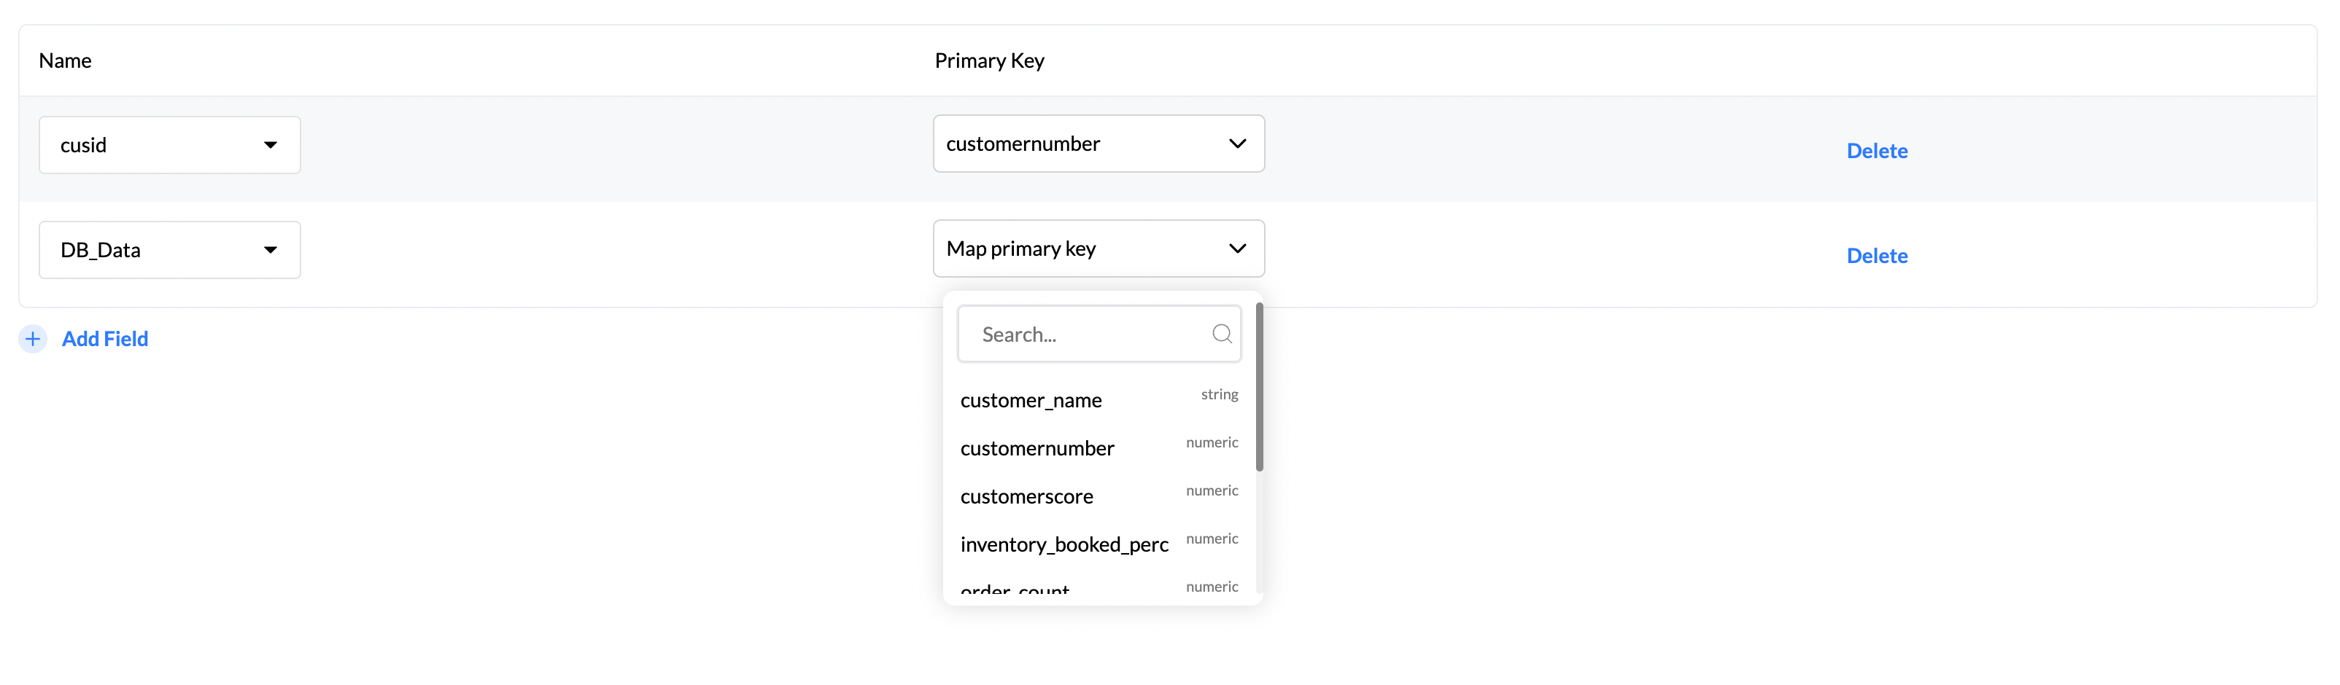Open the DB_Data name dropdown
This screenshot has height=685, width=2340.
[169, 251]
